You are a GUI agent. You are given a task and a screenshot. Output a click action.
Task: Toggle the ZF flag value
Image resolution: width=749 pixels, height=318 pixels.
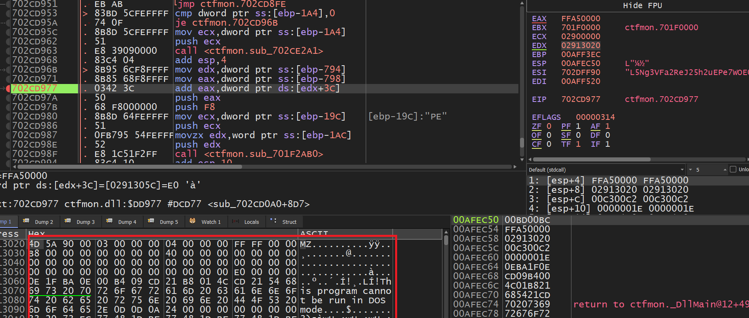pyautogui.click(x=549, y=126)
